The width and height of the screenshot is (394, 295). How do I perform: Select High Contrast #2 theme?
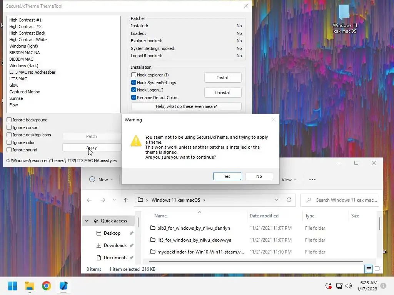[25, 27]
